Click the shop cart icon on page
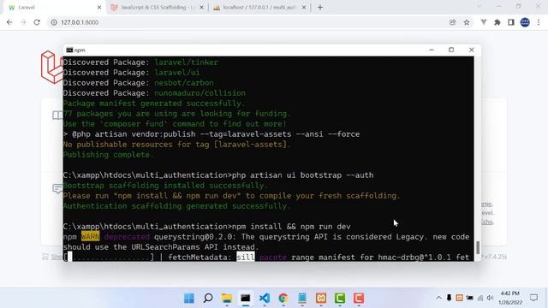This screenshot has width=548, height=308. pyautogui.click(x=45, y=257)
